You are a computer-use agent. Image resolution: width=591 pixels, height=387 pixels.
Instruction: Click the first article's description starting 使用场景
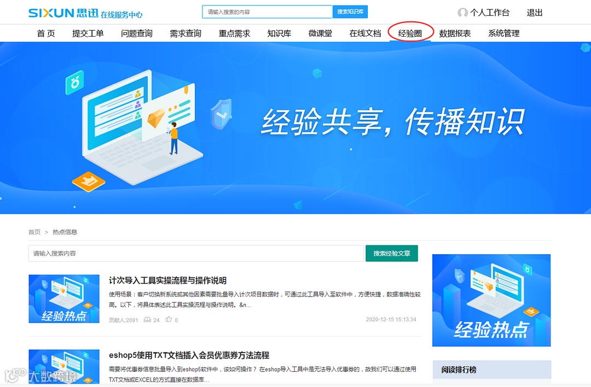click(x=265, y=300)
